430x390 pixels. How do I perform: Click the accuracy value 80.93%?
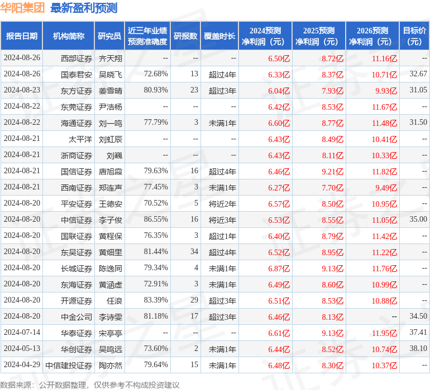[x=156, y=90]
